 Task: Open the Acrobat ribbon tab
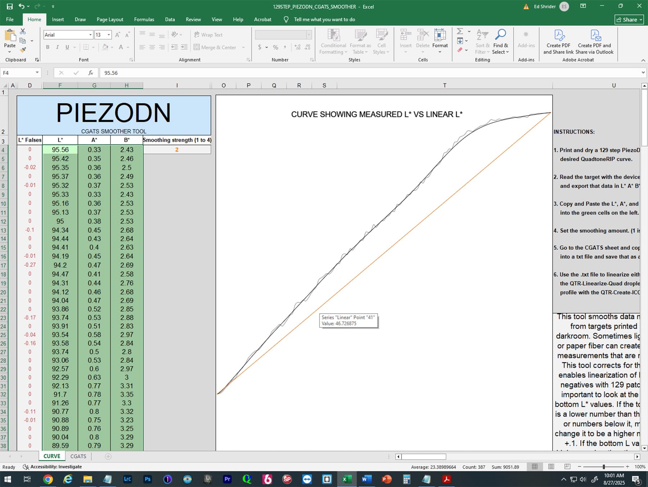pos(262,19)
